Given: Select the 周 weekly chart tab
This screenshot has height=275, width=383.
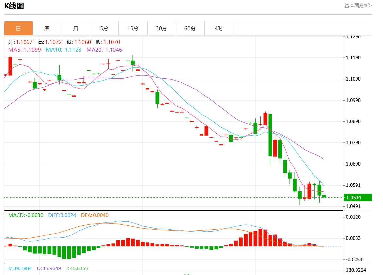Looking at the screenshot, I should (x=47, y=28).
